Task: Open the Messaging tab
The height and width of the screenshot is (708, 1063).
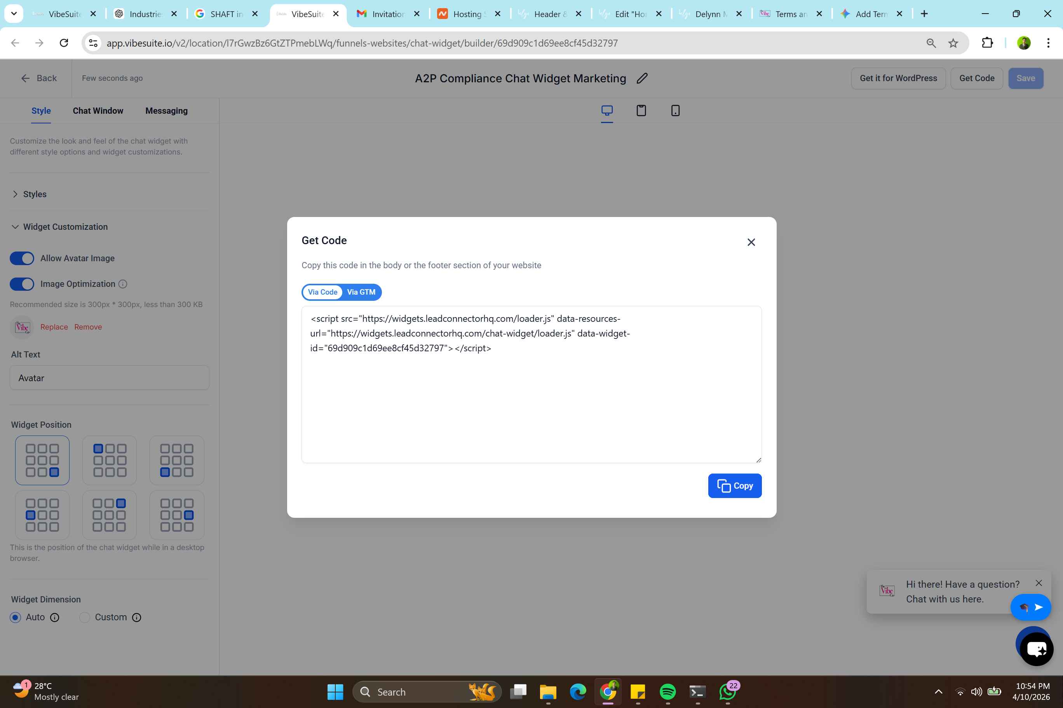Action: [166, 111]
